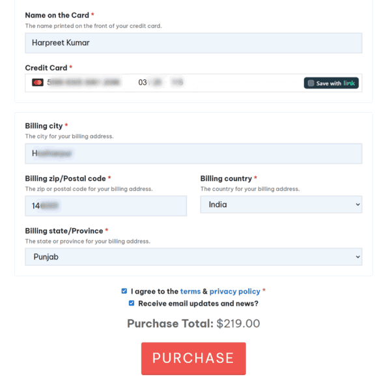This screenshot has width=388, height=391.
Task: Click the red PURCHASE button
Action: [x=193, y=358]
